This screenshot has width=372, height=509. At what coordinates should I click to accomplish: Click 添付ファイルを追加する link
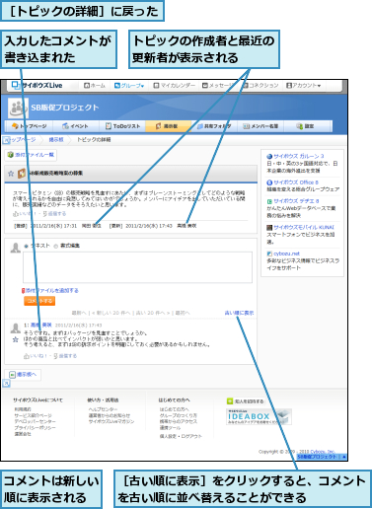(50, 291)
